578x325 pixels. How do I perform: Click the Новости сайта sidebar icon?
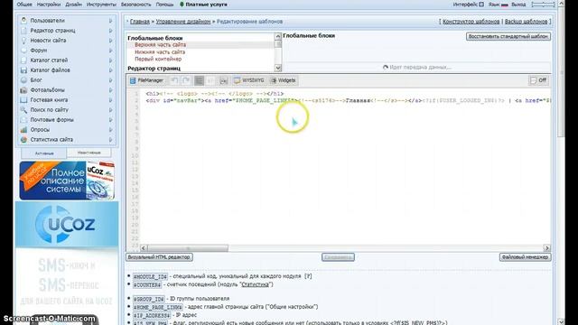(24, 41)
